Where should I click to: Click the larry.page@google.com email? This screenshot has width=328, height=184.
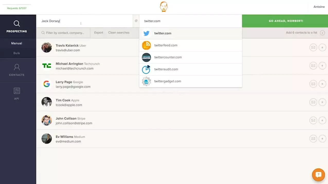tap(73, 87)
